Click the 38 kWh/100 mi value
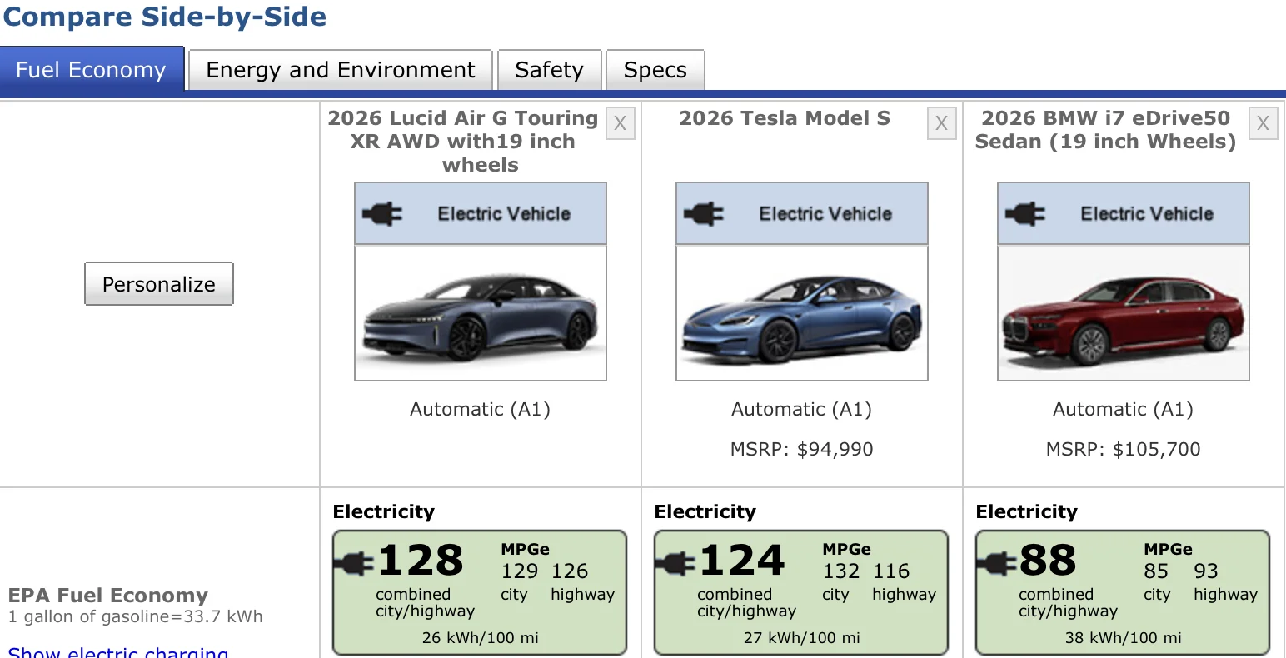 click(1124, 638)
